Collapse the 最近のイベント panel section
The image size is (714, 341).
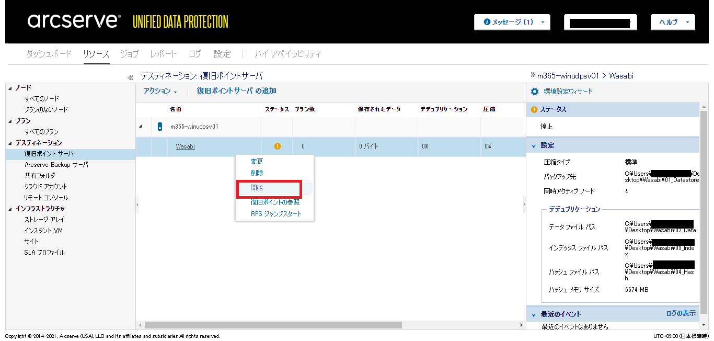click(534, 315)
